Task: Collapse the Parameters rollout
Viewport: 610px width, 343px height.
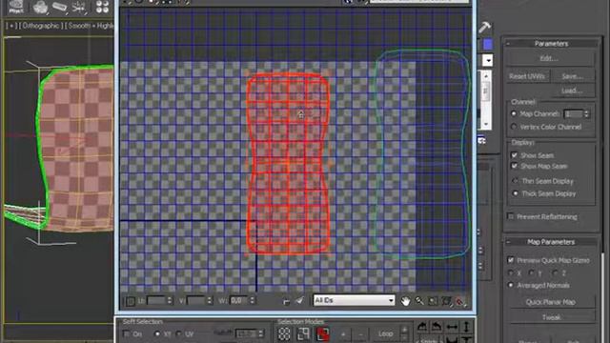Action: click(x=508, y=44)
